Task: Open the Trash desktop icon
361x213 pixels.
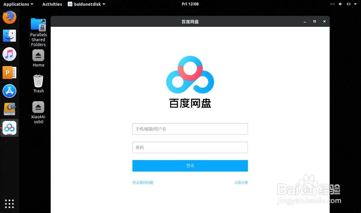Action: click(x=39, y=84)
